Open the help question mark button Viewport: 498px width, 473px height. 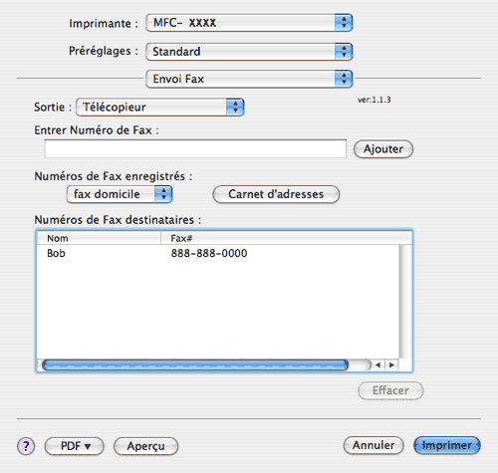click(26, 446)
